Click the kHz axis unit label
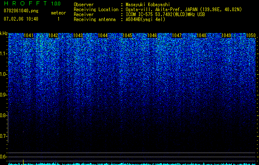Screen dimensions: 259x165 tap(4, 33)
